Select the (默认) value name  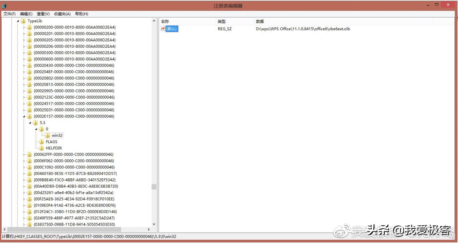[171, 29]
